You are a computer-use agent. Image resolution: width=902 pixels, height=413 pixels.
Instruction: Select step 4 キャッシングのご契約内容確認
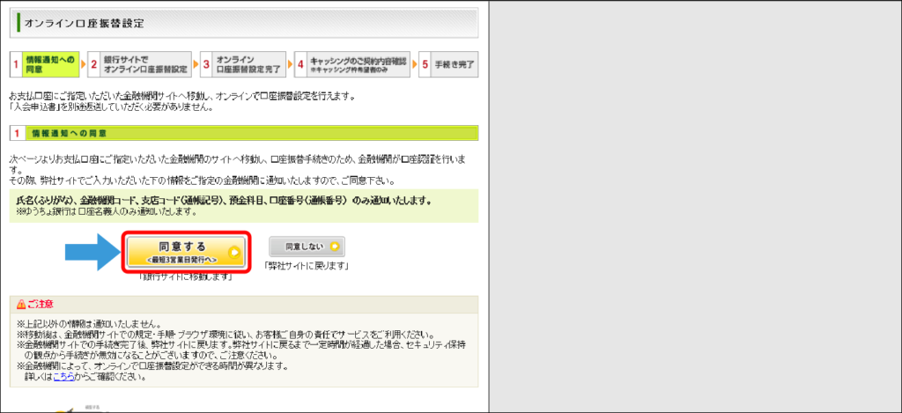pos(352,64)
